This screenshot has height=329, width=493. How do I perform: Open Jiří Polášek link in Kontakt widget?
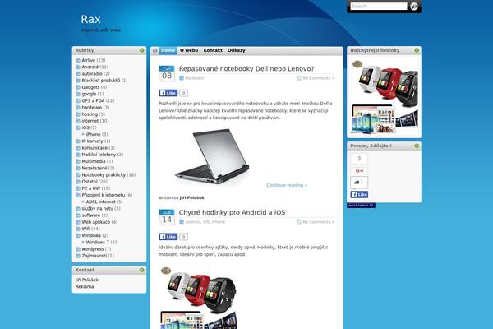87,280
